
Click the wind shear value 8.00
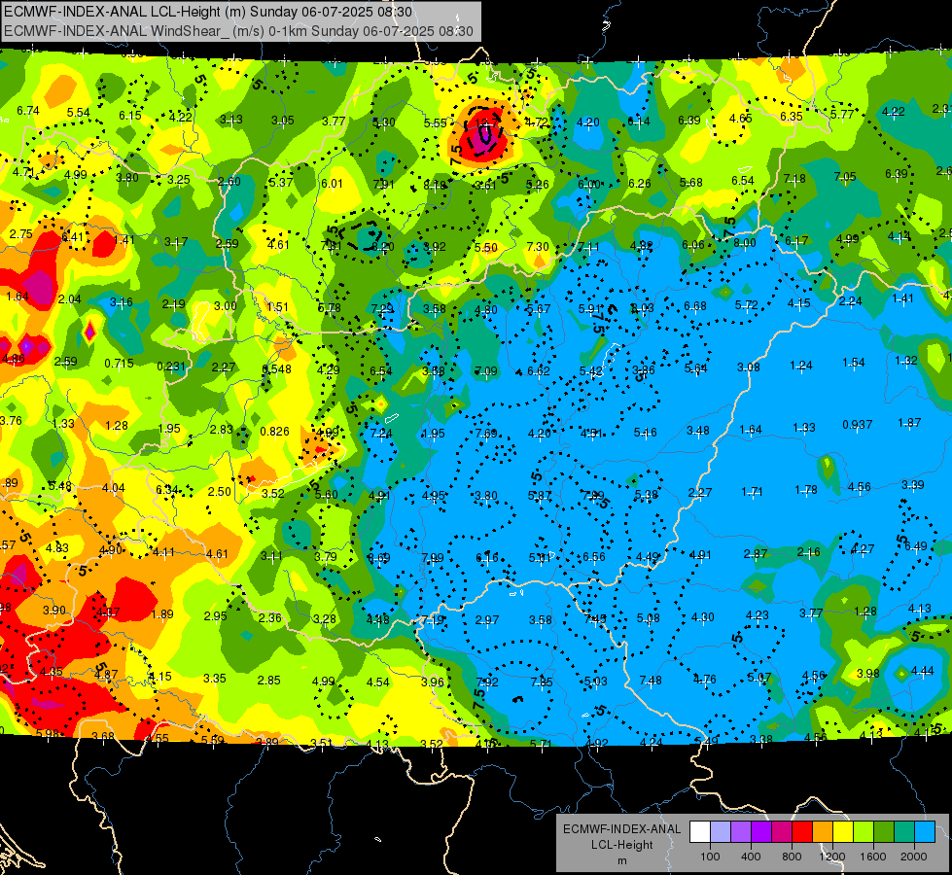[745, 243]
